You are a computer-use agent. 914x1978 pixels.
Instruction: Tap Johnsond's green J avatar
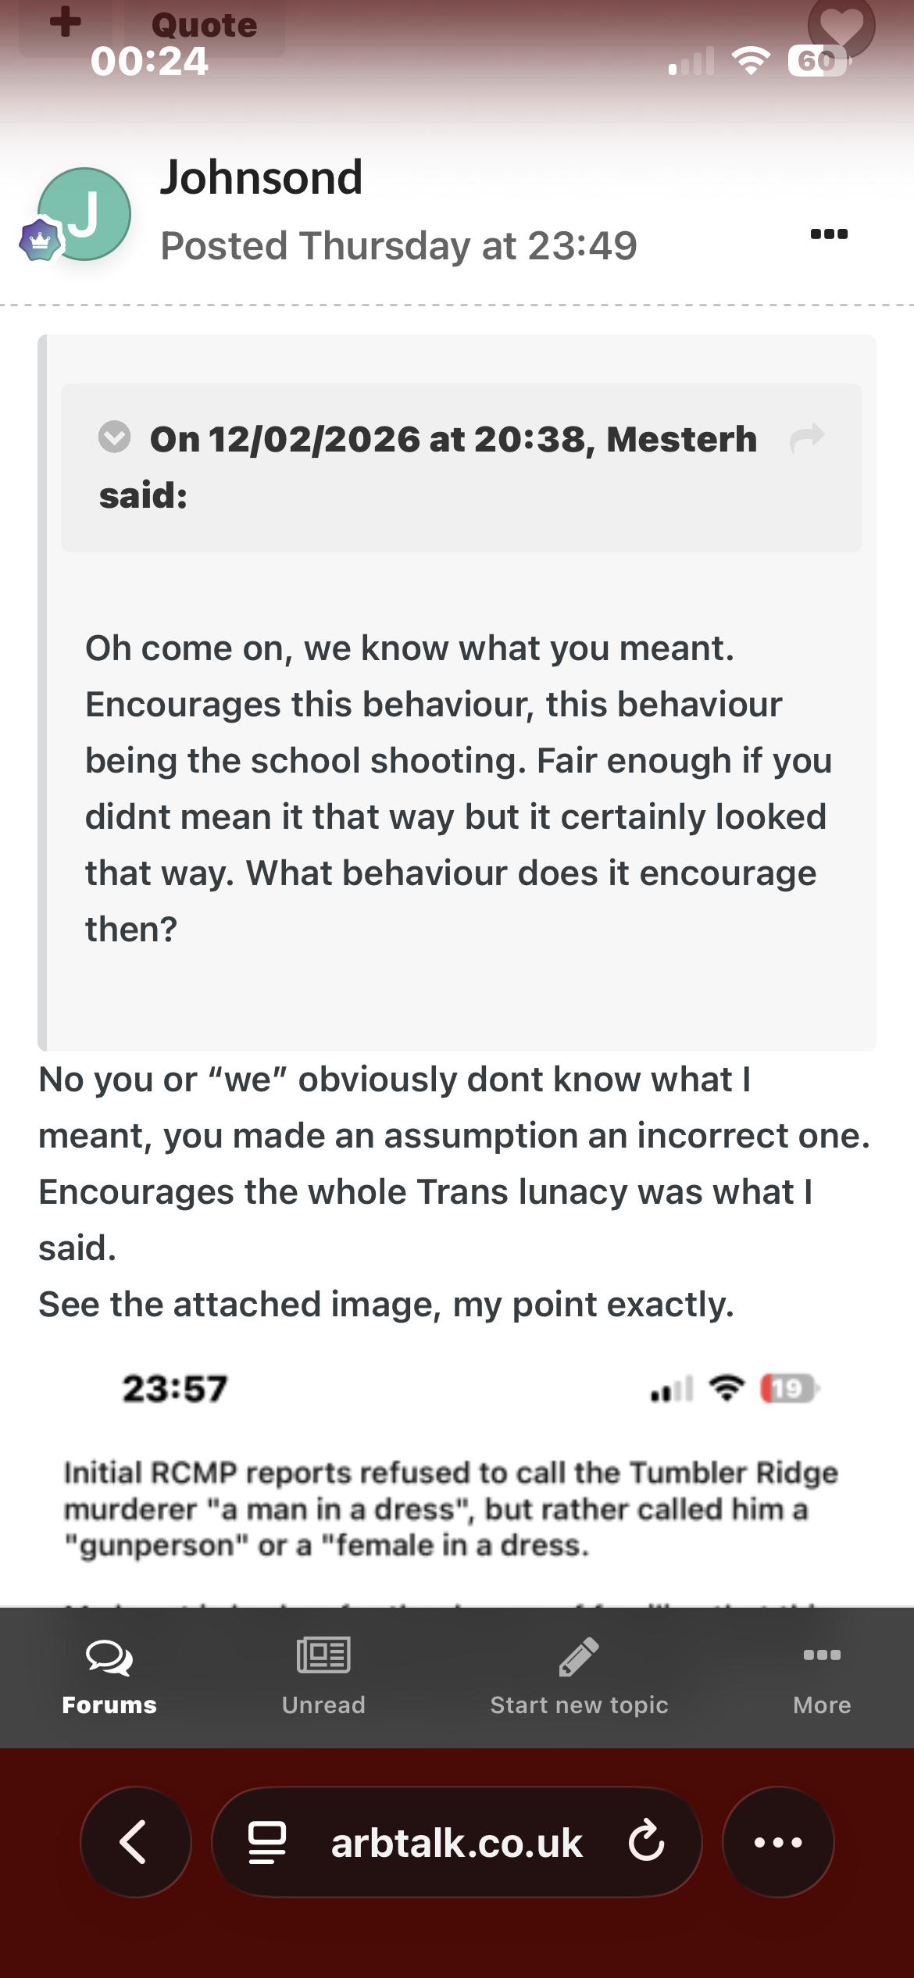click(x=86, y=213)
